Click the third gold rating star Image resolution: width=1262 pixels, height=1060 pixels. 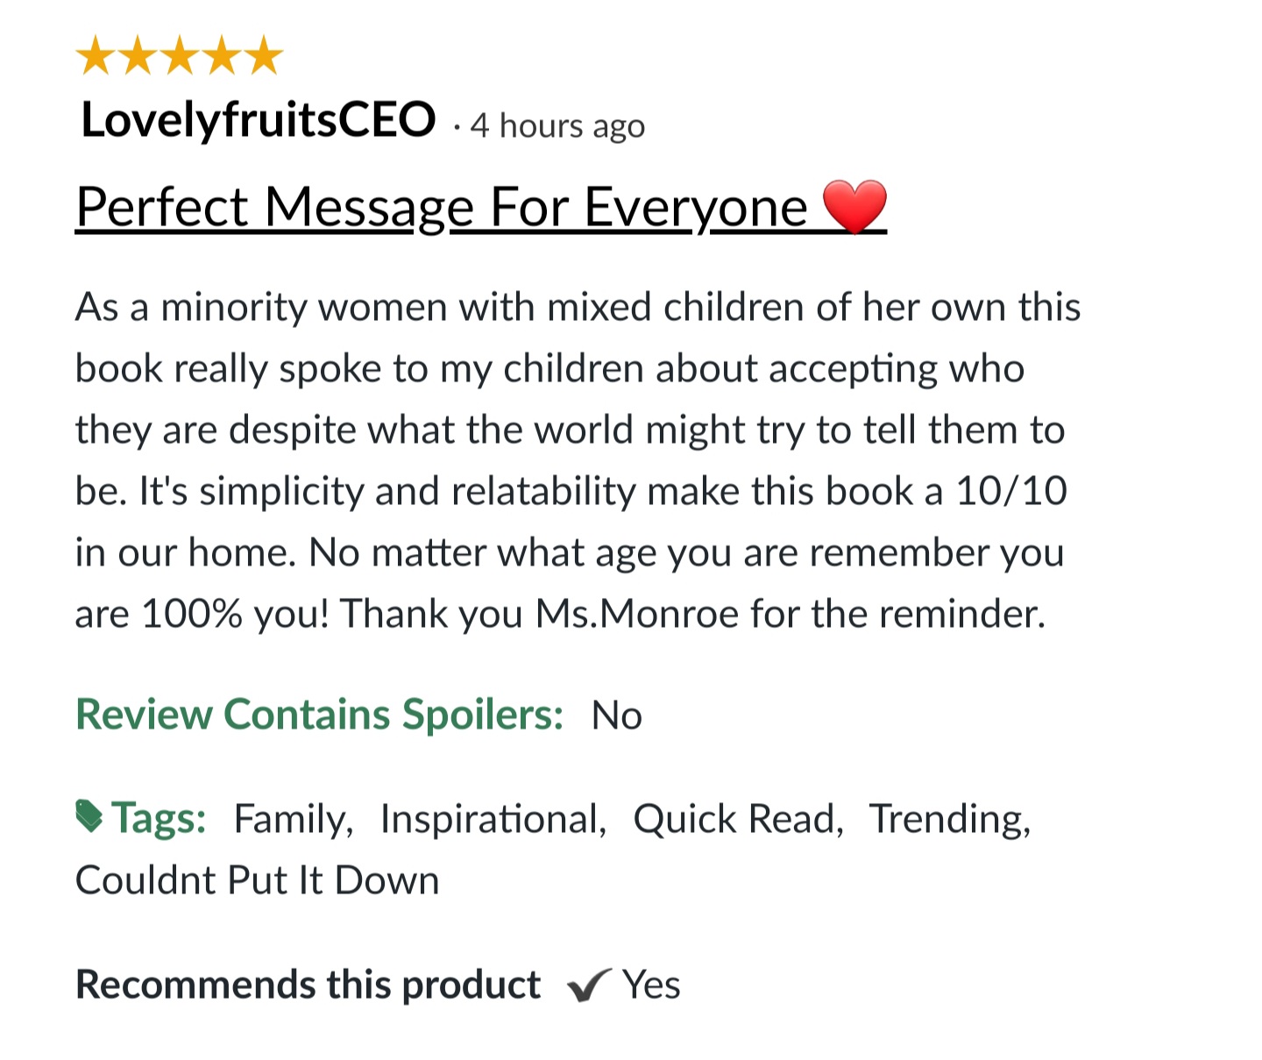pyautogui.click(x=180, y=57)
